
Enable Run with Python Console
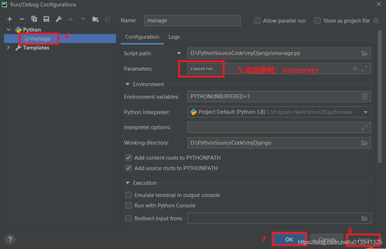coord(129,205)
